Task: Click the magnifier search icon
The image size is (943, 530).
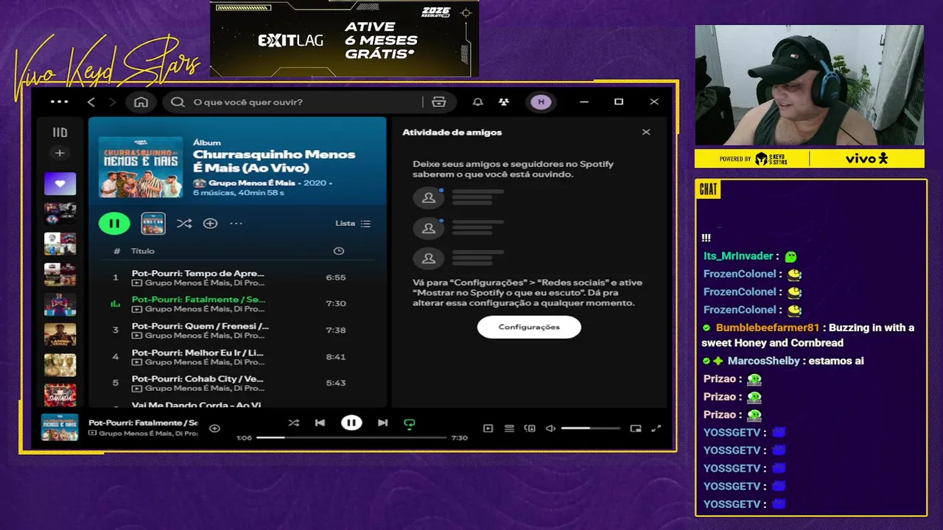Action: pyautogui.click(x=178, y=102)
